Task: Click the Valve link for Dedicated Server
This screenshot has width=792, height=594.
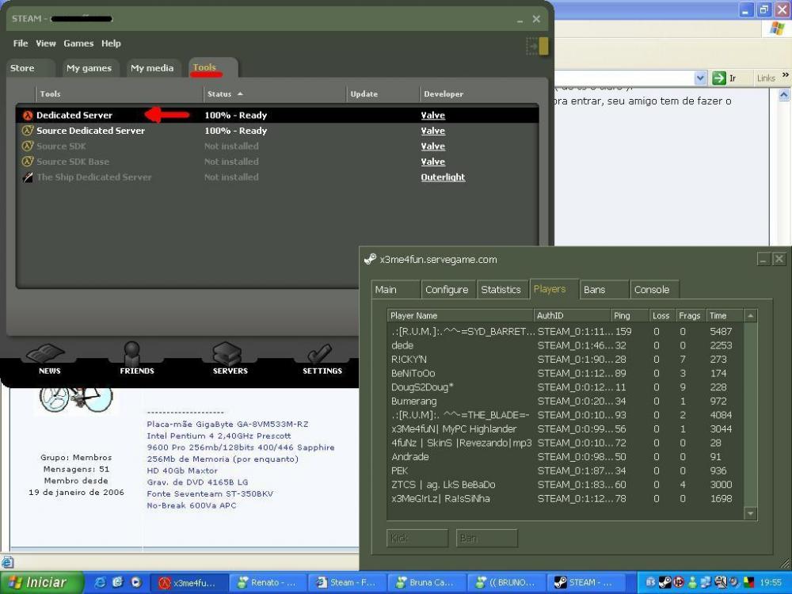Action: coord(432,116)
